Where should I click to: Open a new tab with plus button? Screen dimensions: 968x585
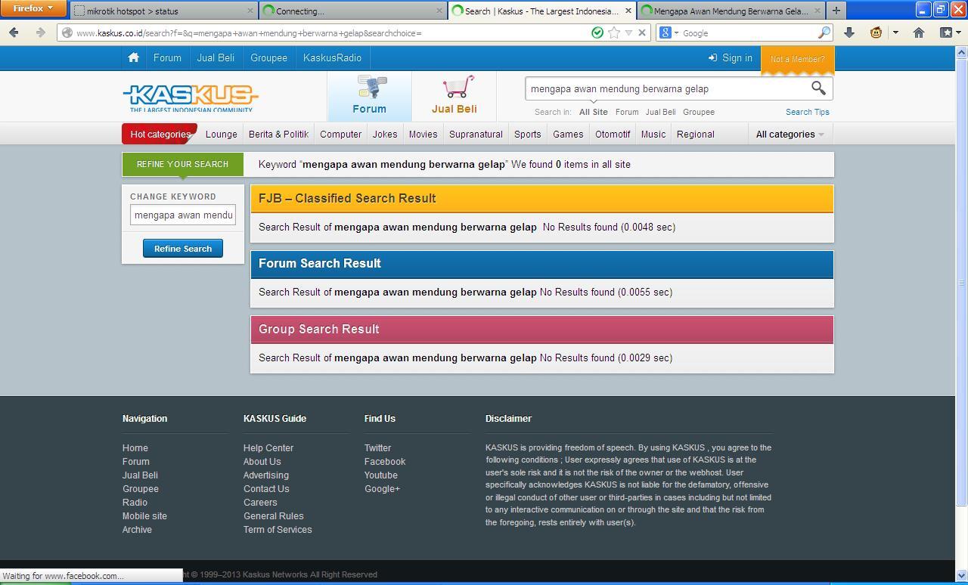click(836, 11)
